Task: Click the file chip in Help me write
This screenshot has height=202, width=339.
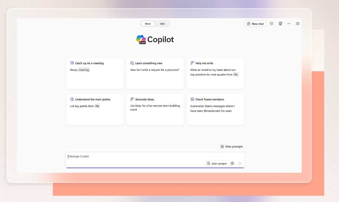Action: 236,74
